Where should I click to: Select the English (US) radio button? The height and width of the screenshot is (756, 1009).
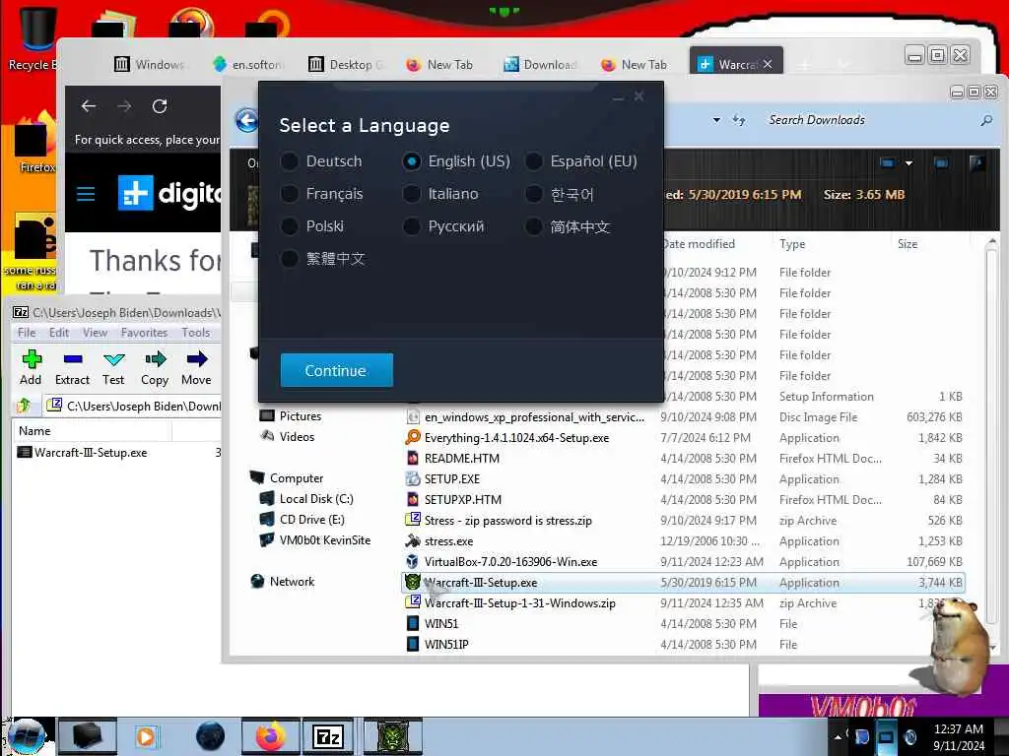tap(412, 161)
